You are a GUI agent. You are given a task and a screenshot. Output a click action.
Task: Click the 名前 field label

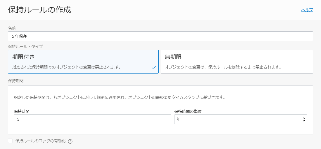point(11,28)
